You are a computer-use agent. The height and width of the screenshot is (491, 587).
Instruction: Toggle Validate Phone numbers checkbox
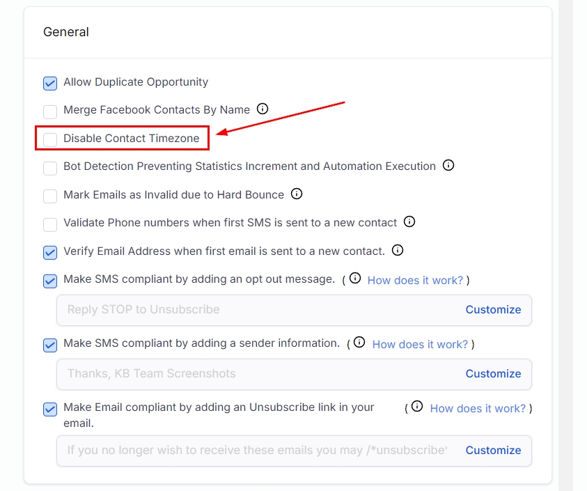click(x=50, y=224)
